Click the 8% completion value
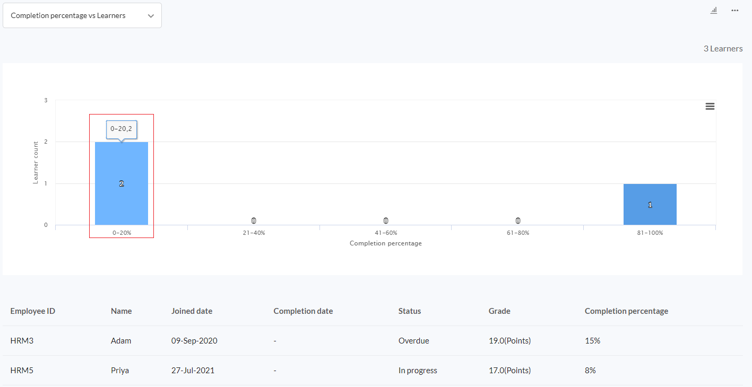The height and width of the screenshot is (387, 752). pyautogui.click(x=591, y=371)
